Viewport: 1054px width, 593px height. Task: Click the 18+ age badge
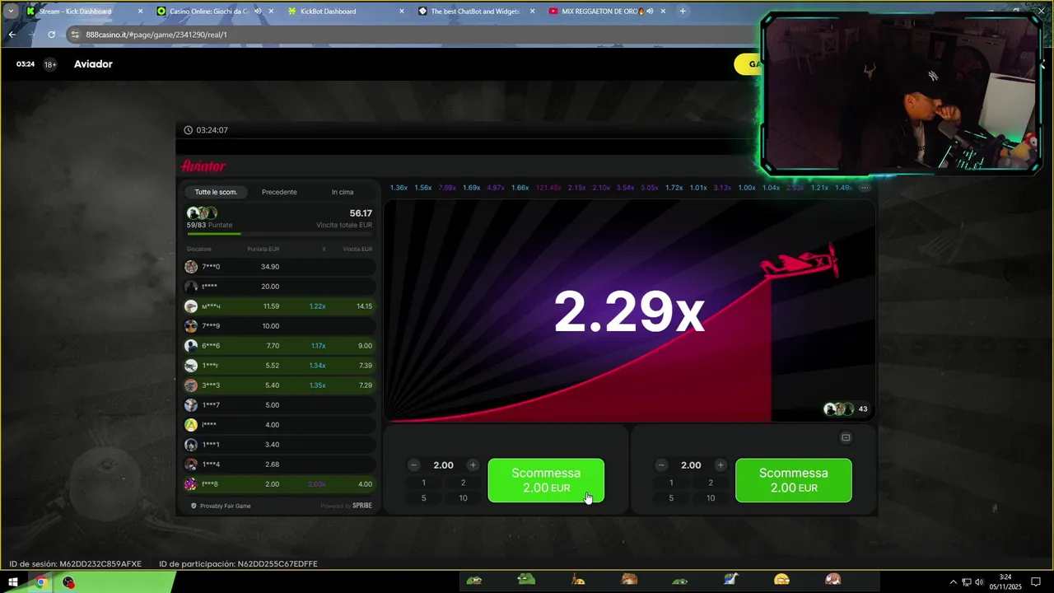pos(50,64)
